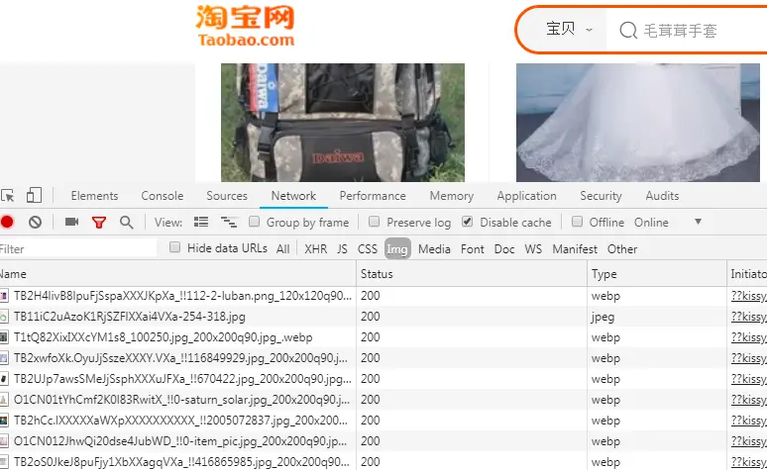Select request TB2xwfoXk.OyuJjSszeXXXY.VXa_!!116849929.jpg
Screen dimensions: 767x470
180,358
